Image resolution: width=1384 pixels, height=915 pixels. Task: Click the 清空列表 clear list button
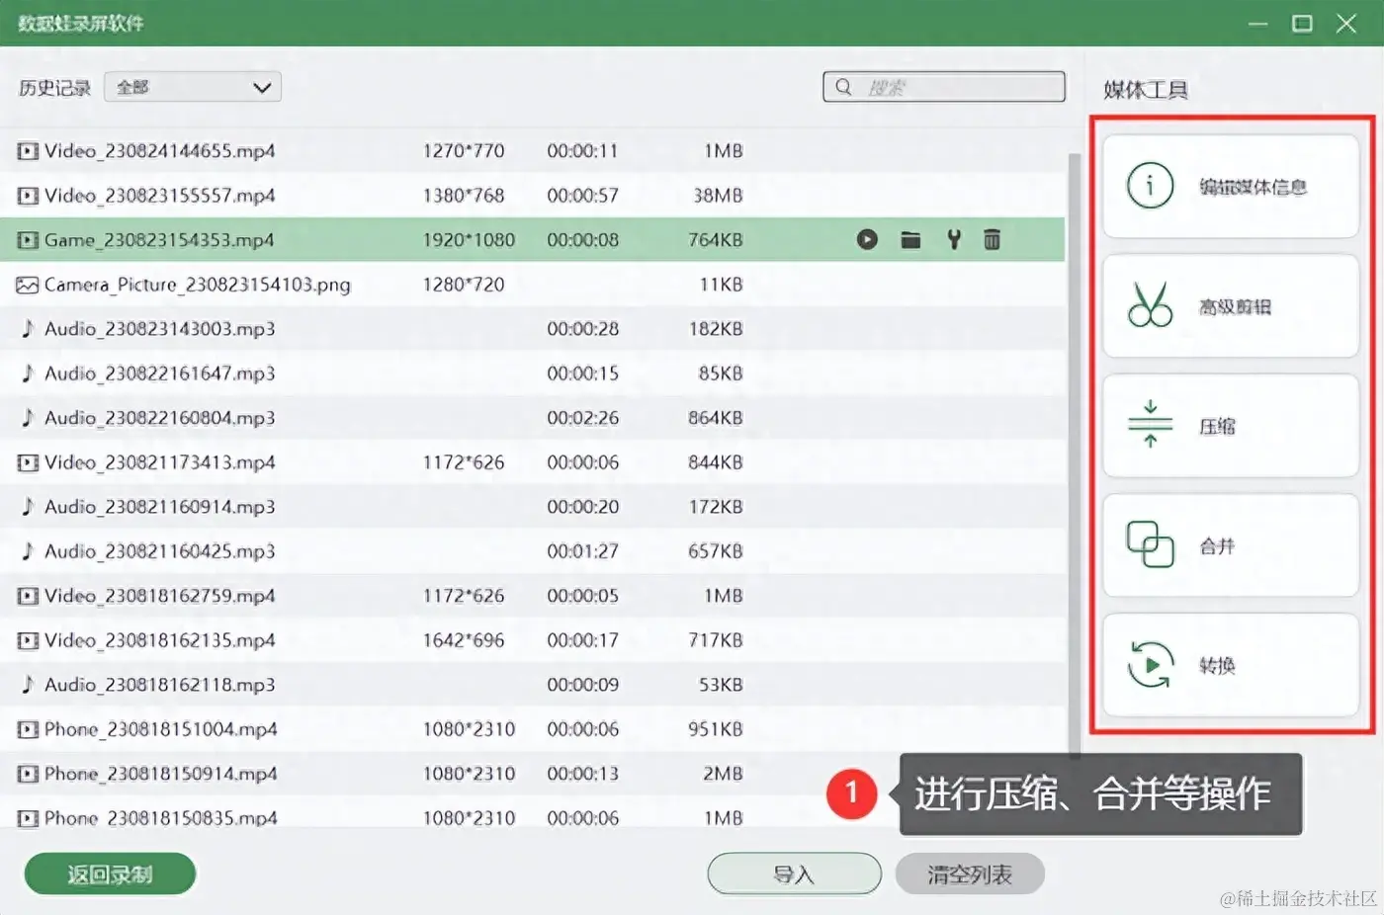click(x=970, y=873)
